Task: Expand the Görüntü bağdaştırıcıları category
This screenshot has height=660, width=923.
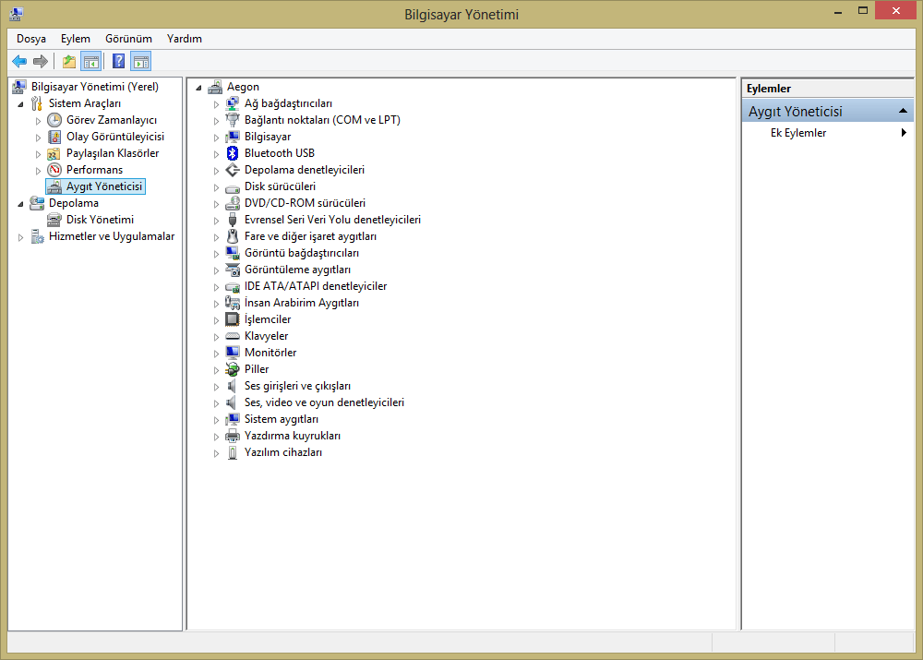Action: [216, 254]
